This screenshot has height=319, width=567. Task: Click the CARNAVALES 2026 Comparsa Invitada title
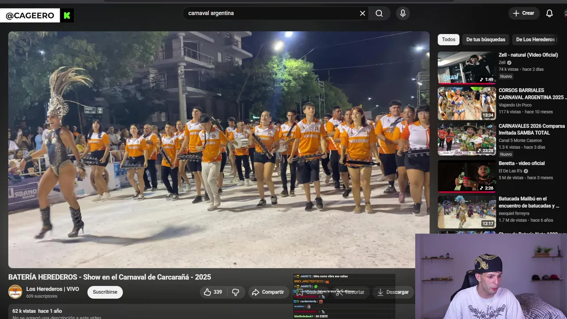(x=532, y=129)
